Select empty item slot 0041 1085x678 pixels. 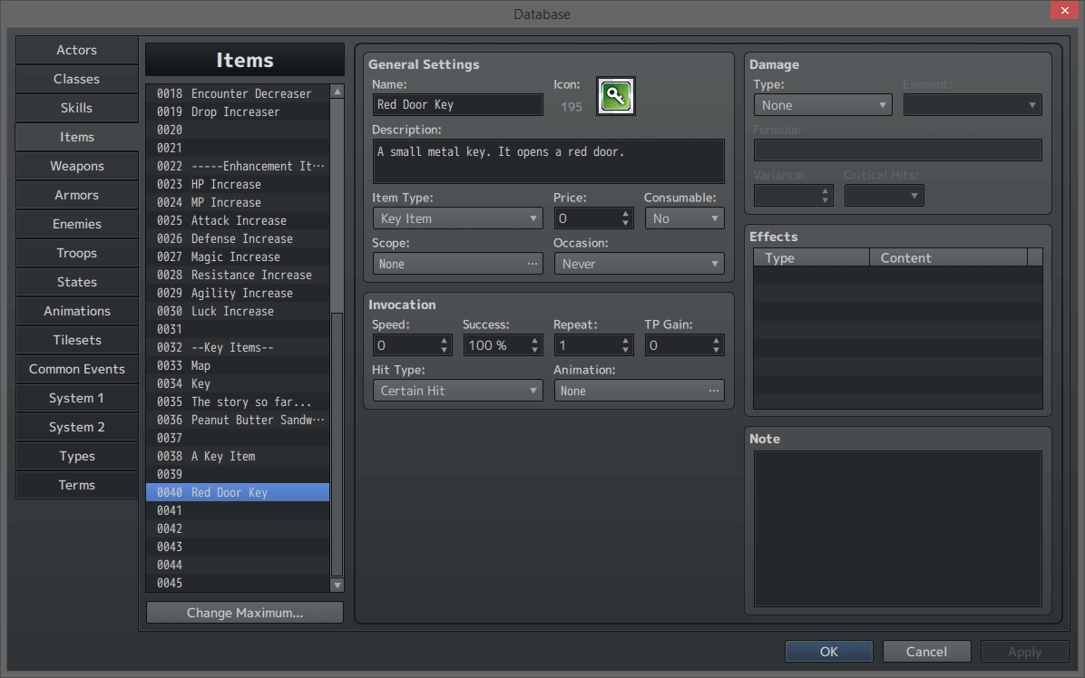[238, 510]
